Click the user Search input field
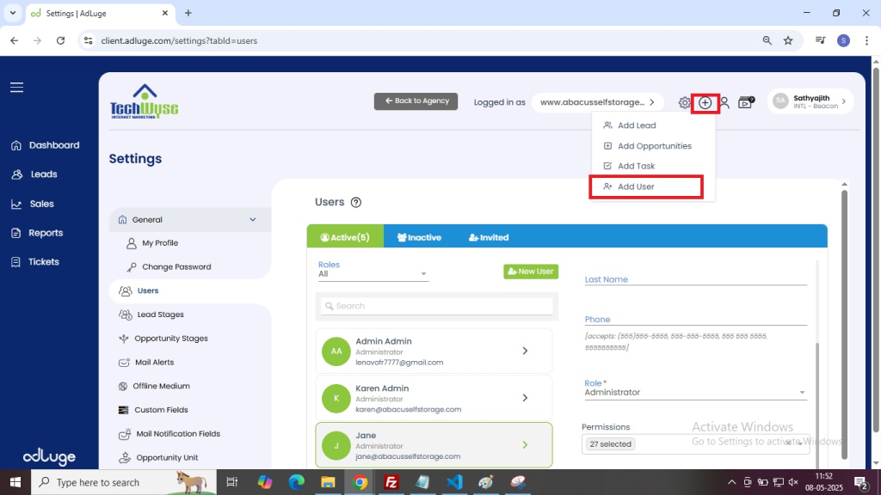881x495 pixels. (x=438, y=306)
